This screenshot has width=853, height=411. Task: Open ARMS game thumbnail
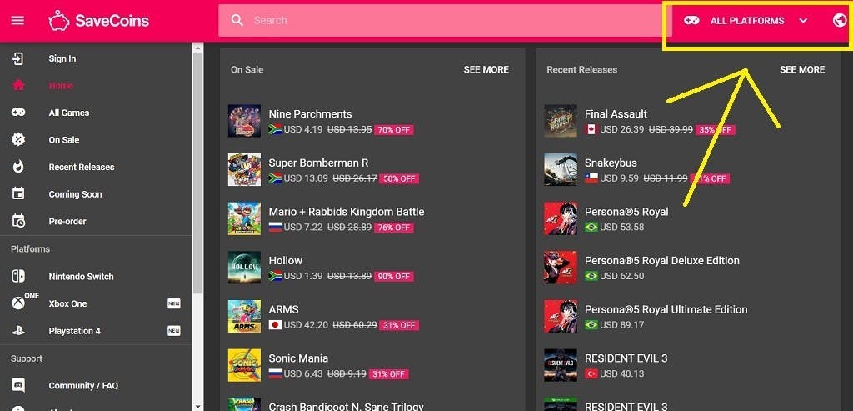click(x=244, y=316)
